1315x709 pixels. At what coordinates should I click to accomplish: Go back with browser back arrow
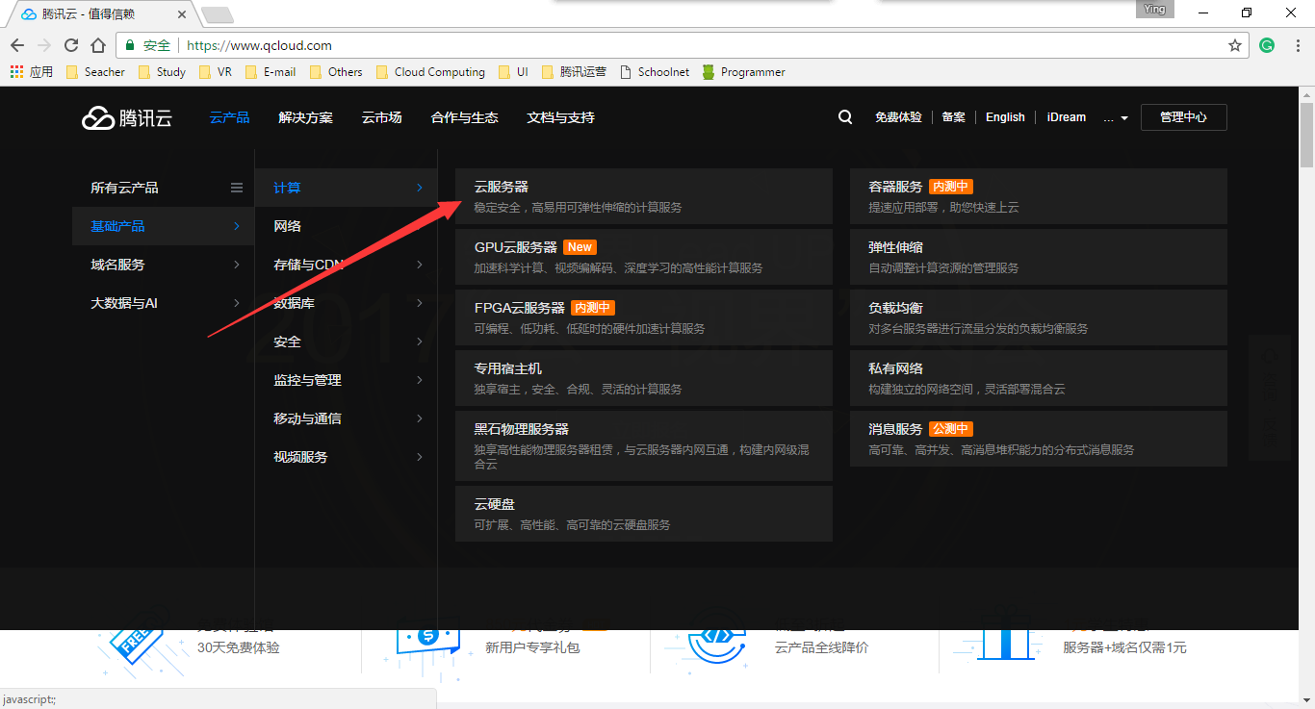tap(17, 45)
